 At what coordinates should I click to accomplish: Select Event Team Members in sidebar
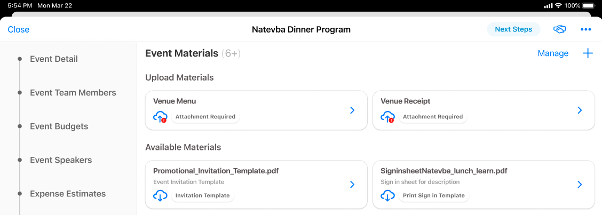pyautogui.click(x=73, y=92)
